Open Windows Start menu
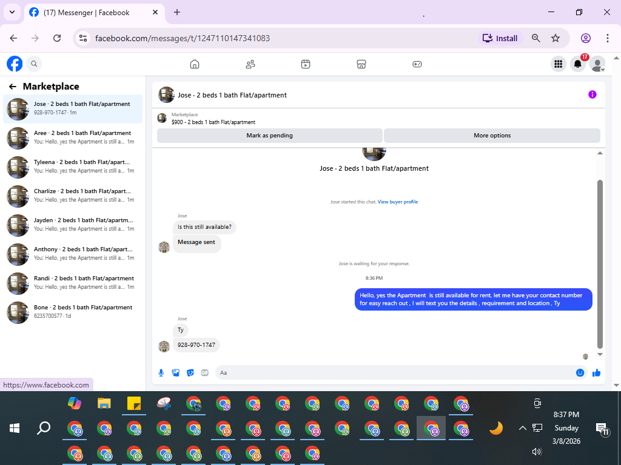This screenshot has height=465, width=621. click(15, 428)
